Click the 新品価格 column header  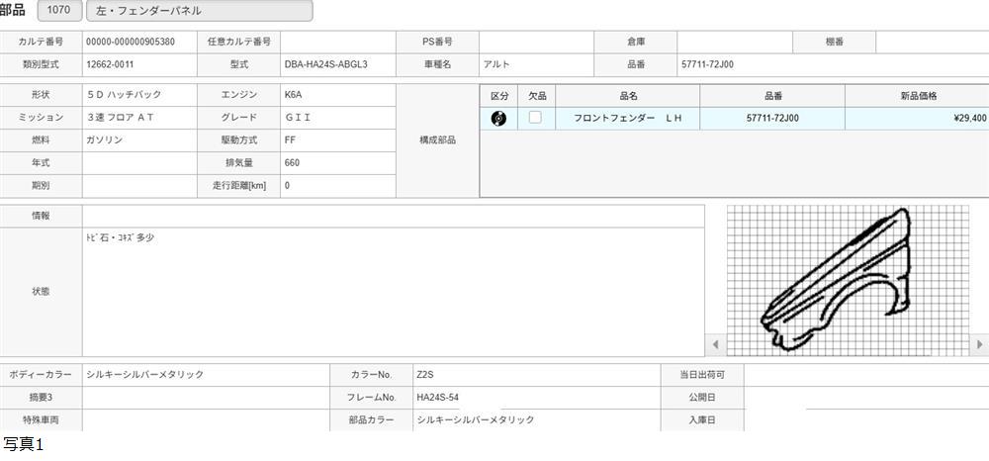point(917,95)
